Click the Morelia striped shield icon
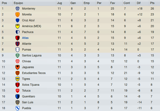 (17, 15)
